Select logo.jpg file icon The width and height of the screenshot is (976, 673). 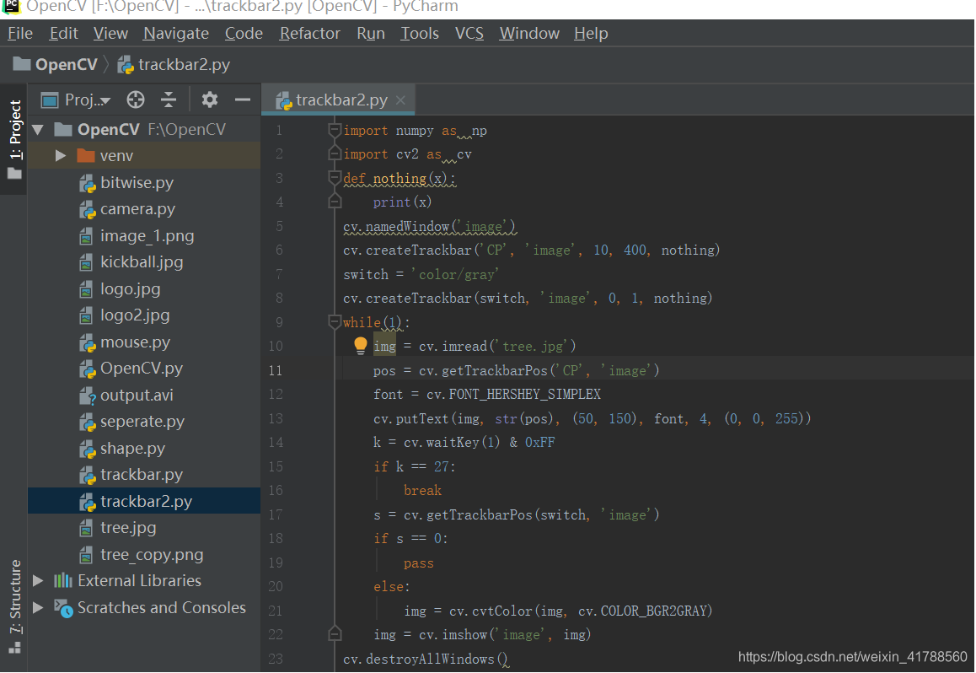pos(87,289)
